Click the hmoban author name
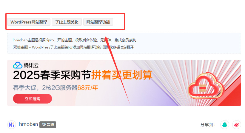Viewport: 245px width, 133px height. coord(28,124)
